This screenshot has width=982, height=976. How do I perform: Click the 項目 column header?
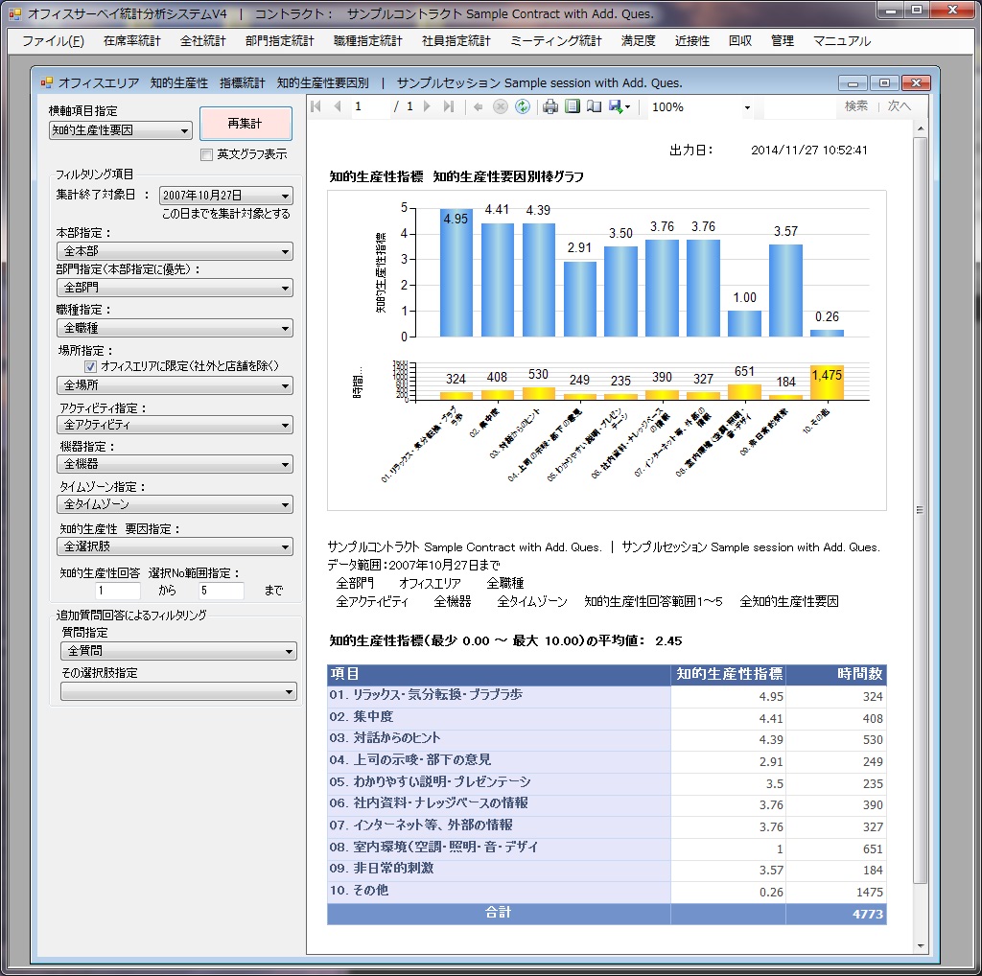click(x=499, y=674)
